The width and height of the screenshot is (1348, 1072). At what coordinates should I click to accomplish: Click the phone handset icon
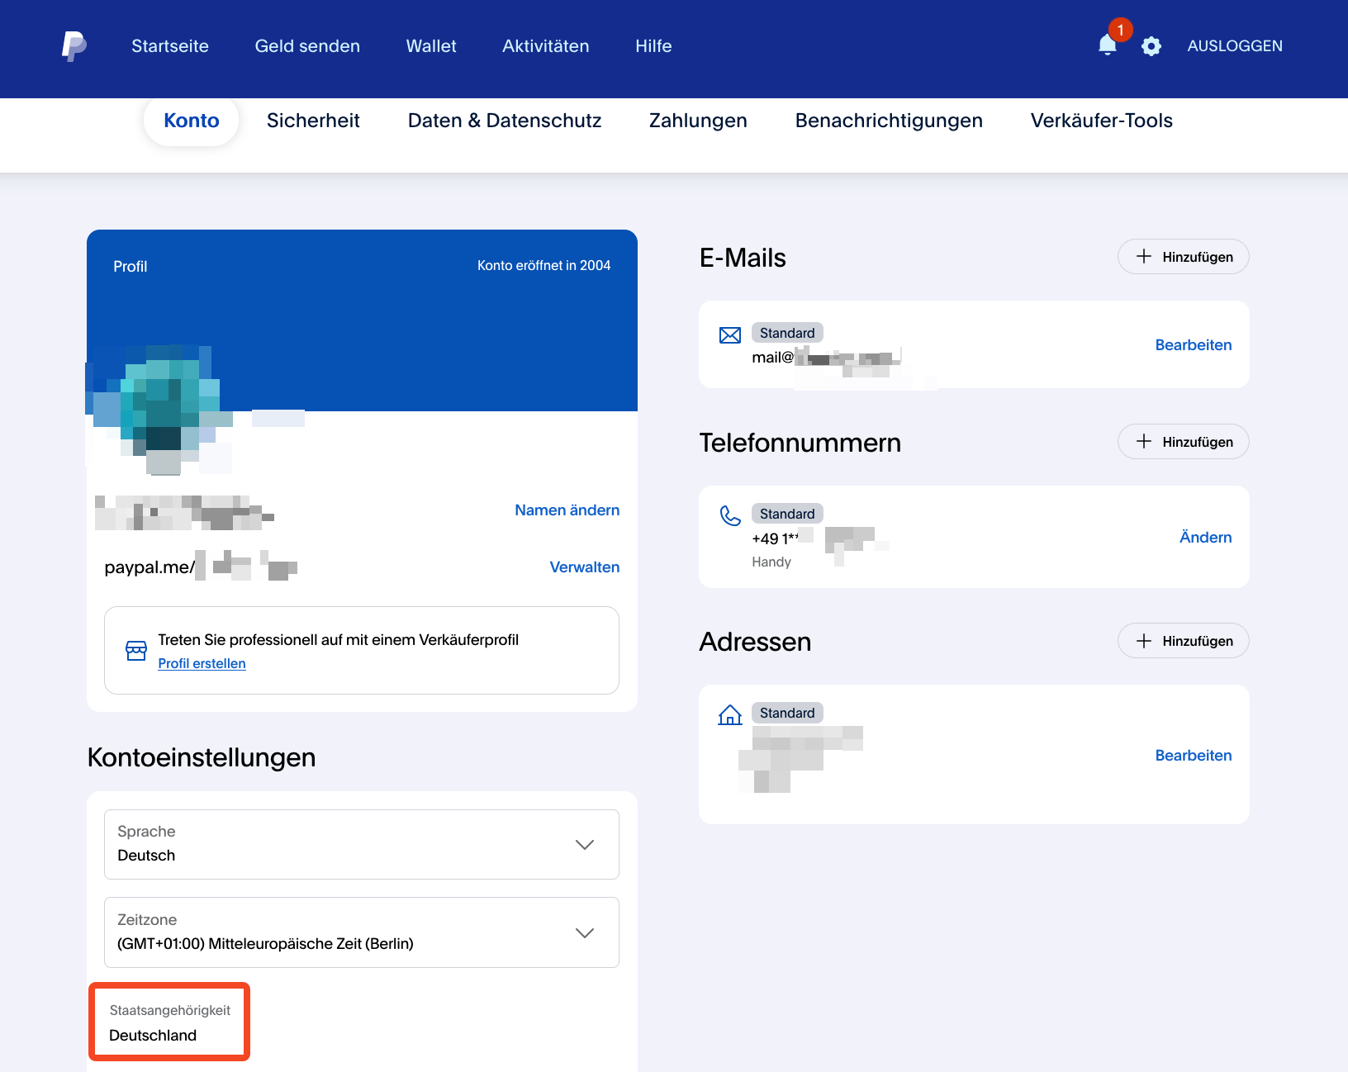point(730,516)
